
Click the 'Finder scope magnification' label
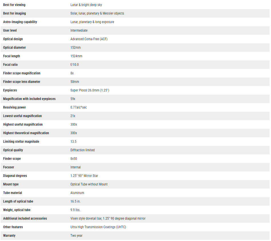(22, 73)
